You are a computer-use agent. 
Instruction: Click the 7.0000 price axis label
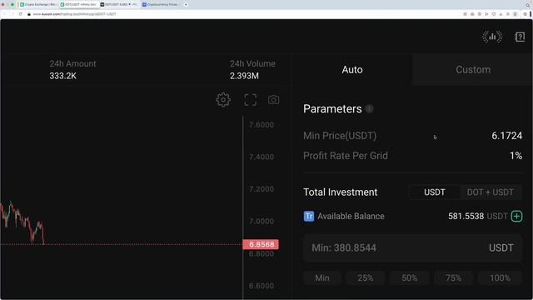click(261, 221)
